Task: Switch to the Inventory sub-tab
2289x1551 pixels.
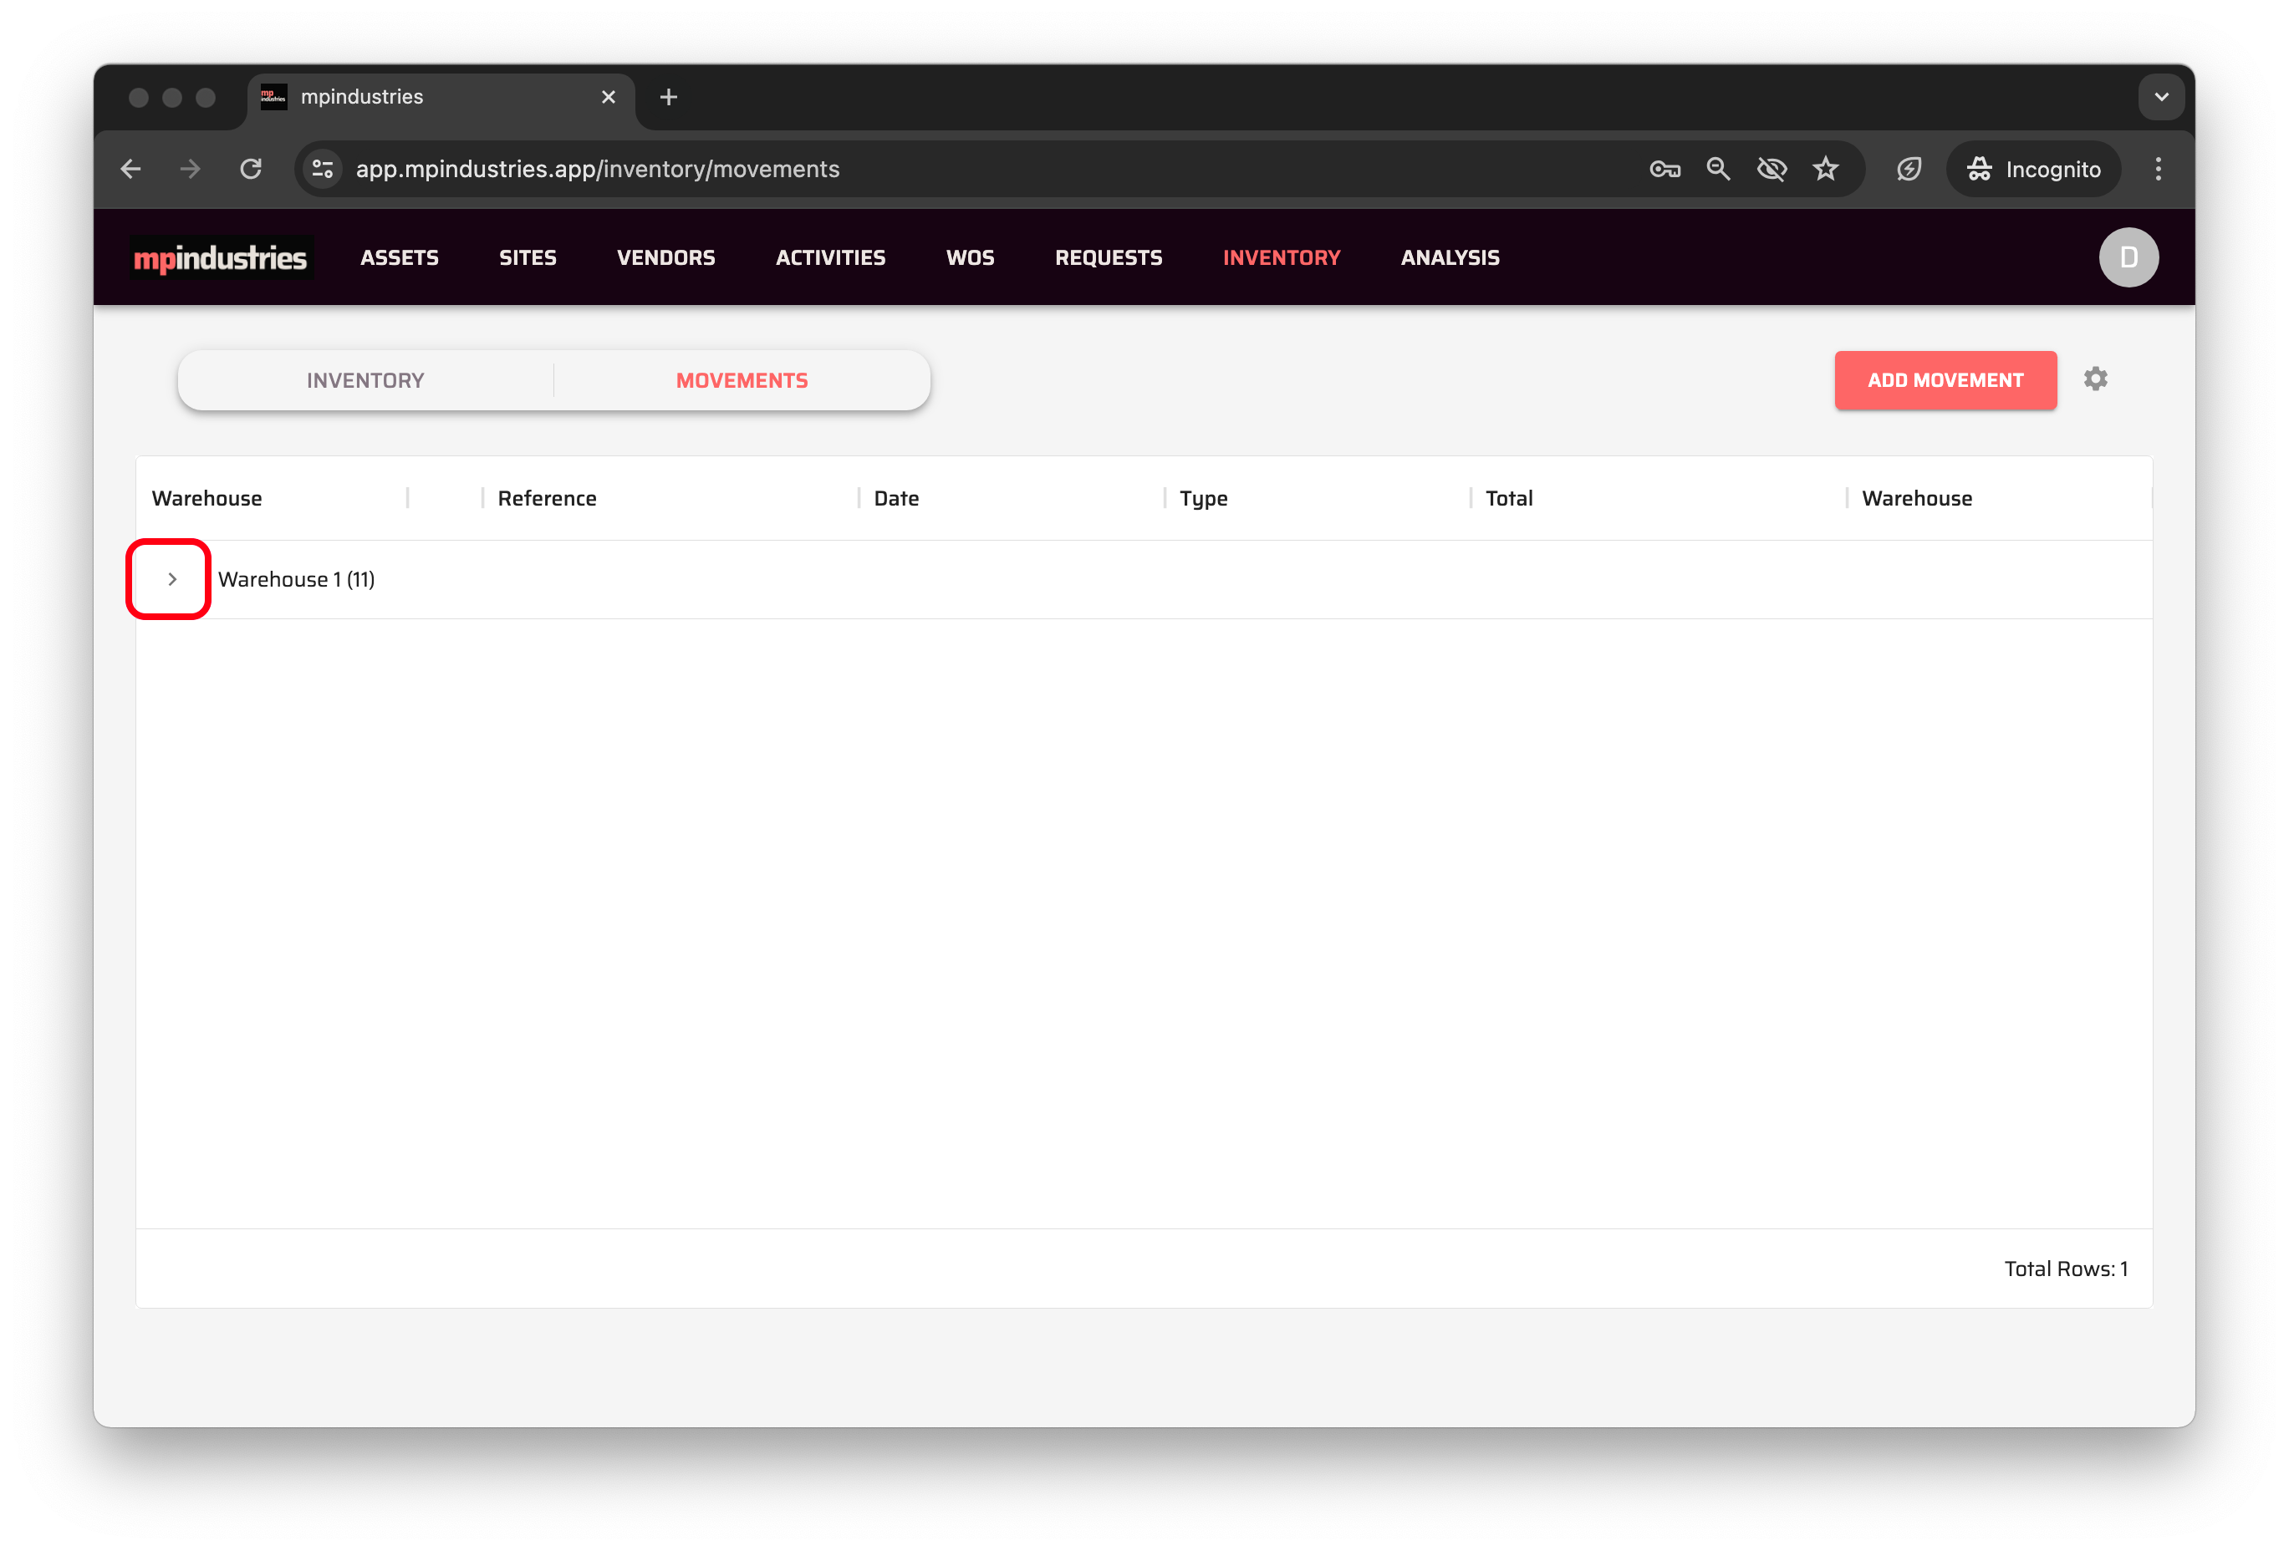Action: [x=365, y=380]
